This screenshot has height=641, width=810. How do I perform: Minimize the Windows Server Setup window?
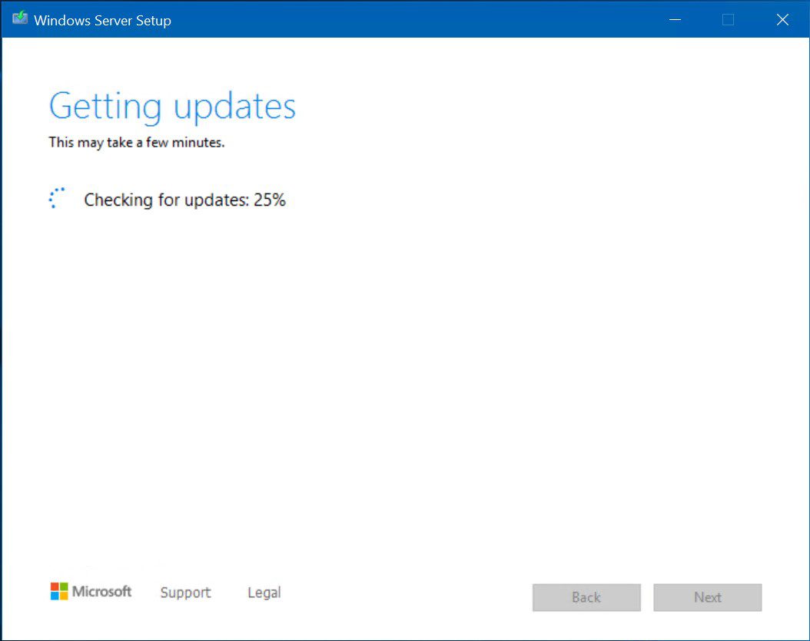click(x=675, y=20)
